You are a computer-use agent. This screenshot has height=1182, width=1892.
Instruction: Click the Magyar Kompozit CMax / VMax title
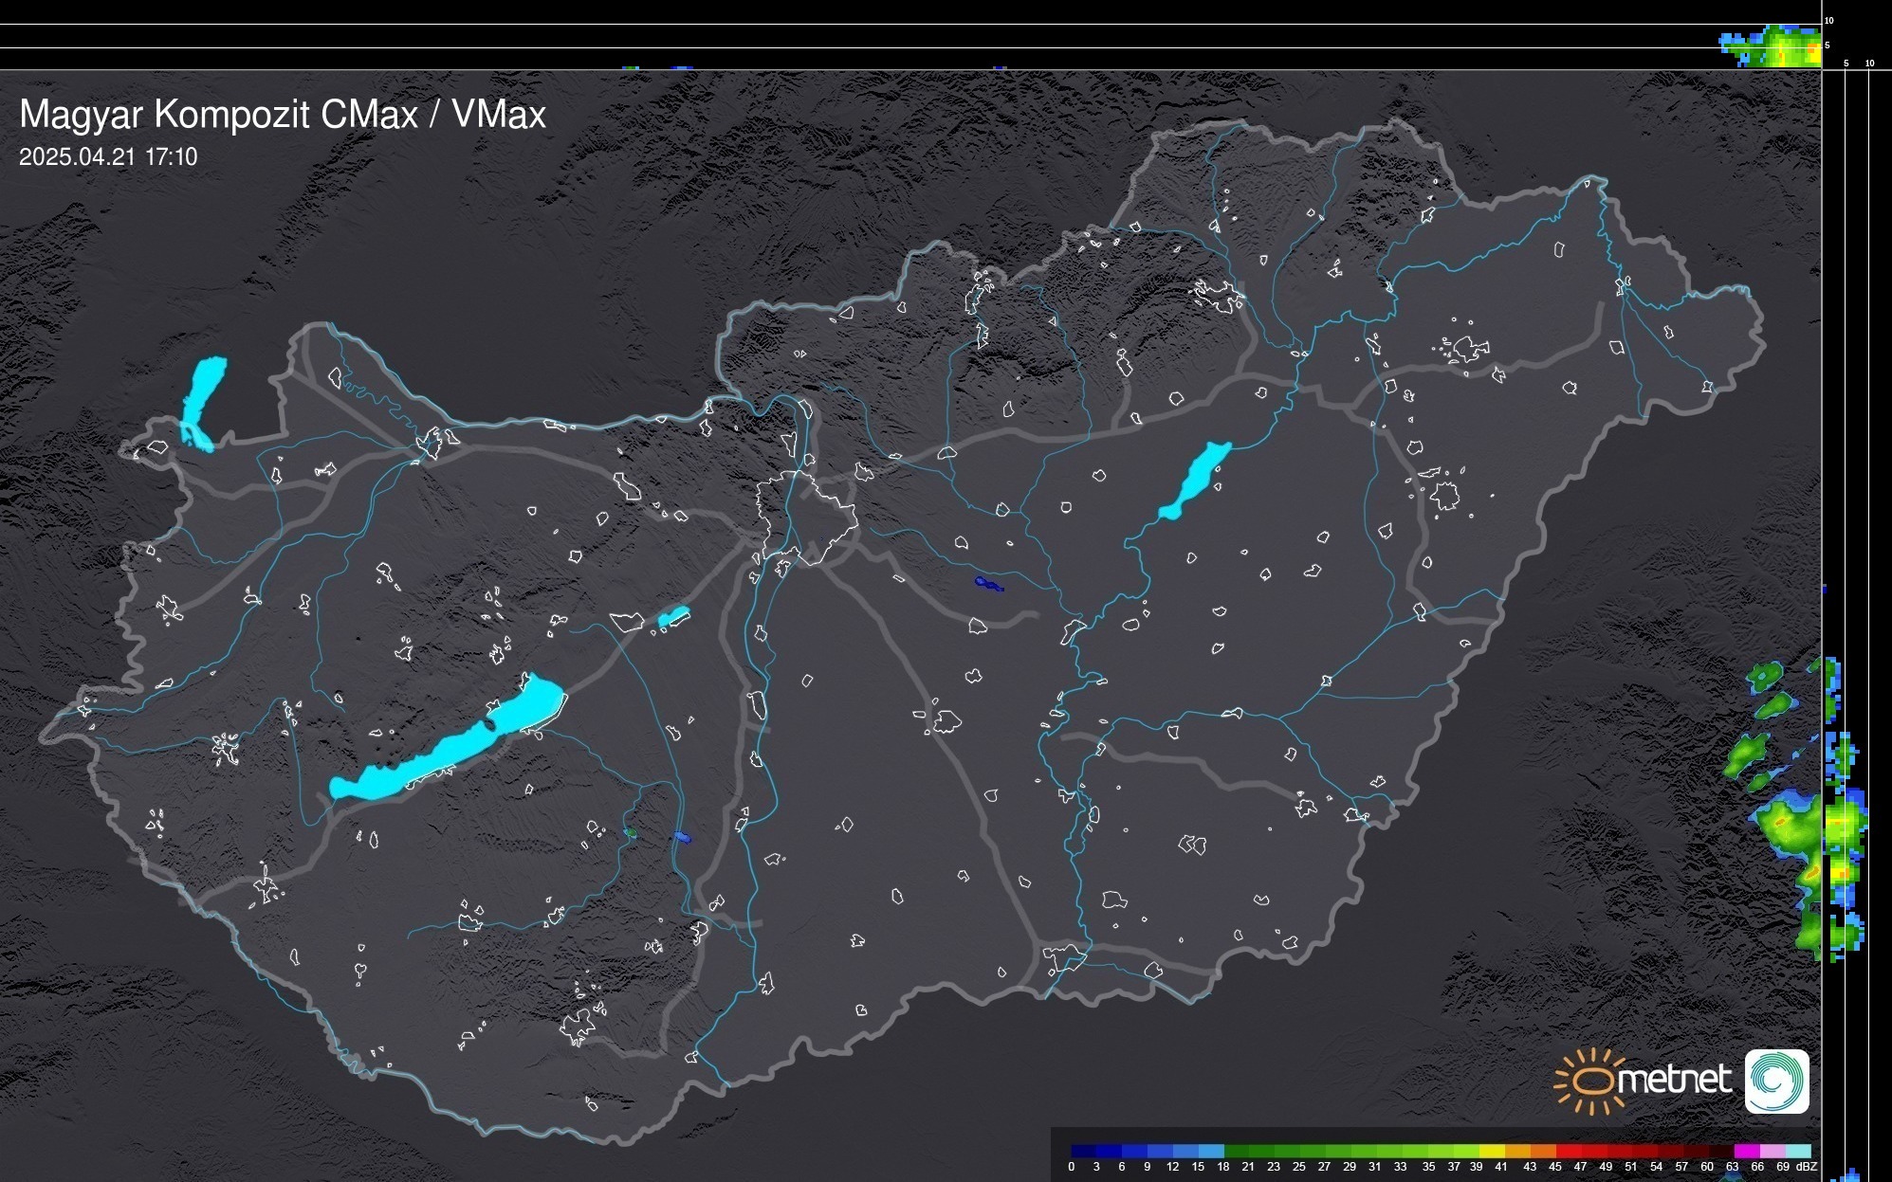coord(283,115)
